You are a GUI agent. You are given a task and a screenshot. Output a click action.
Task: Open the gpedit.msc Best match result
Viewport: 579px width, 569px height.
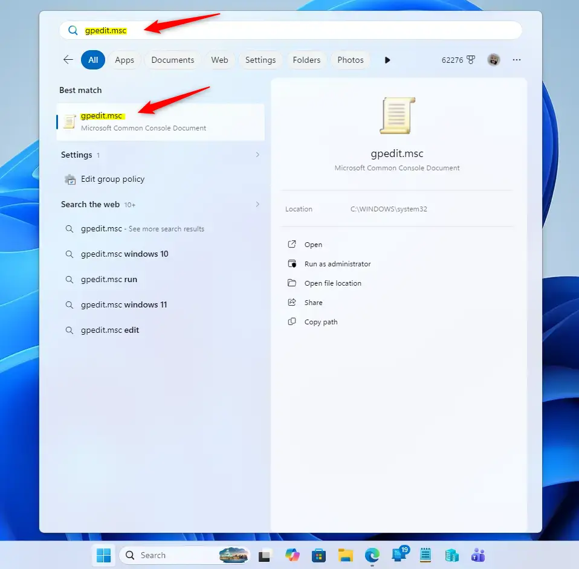coord(160,122)
